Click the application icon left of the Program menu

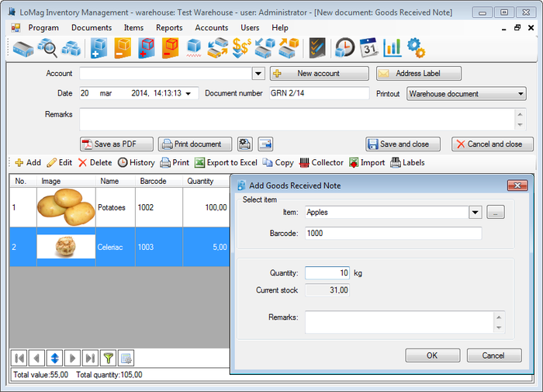pos(16,28)
